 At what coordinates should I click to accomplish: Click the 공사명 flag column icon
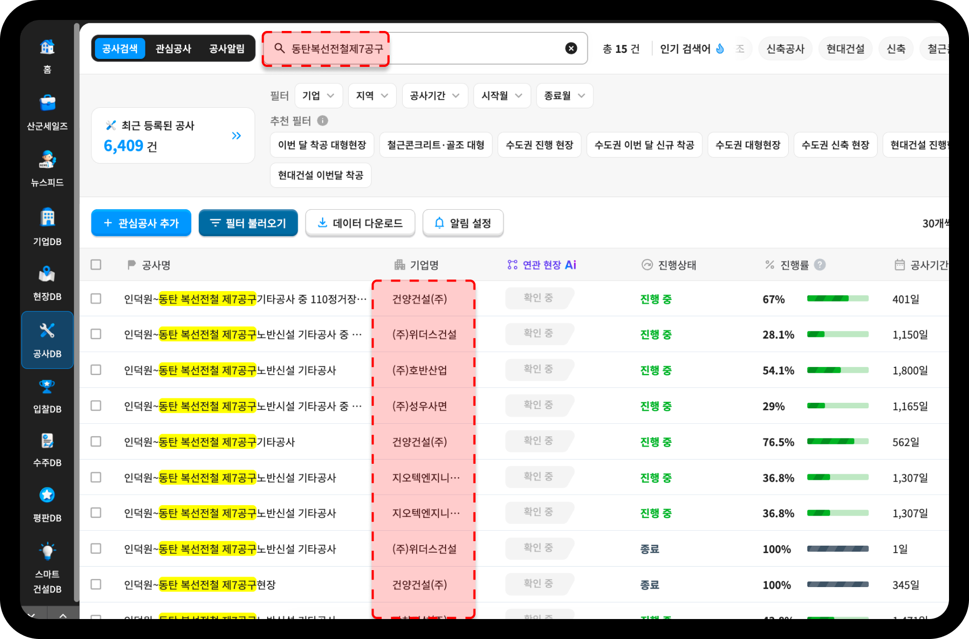tap(131, 265)
